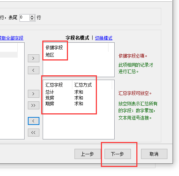Add all fields with >> button

pyautogui.click(x=34, y=105)
